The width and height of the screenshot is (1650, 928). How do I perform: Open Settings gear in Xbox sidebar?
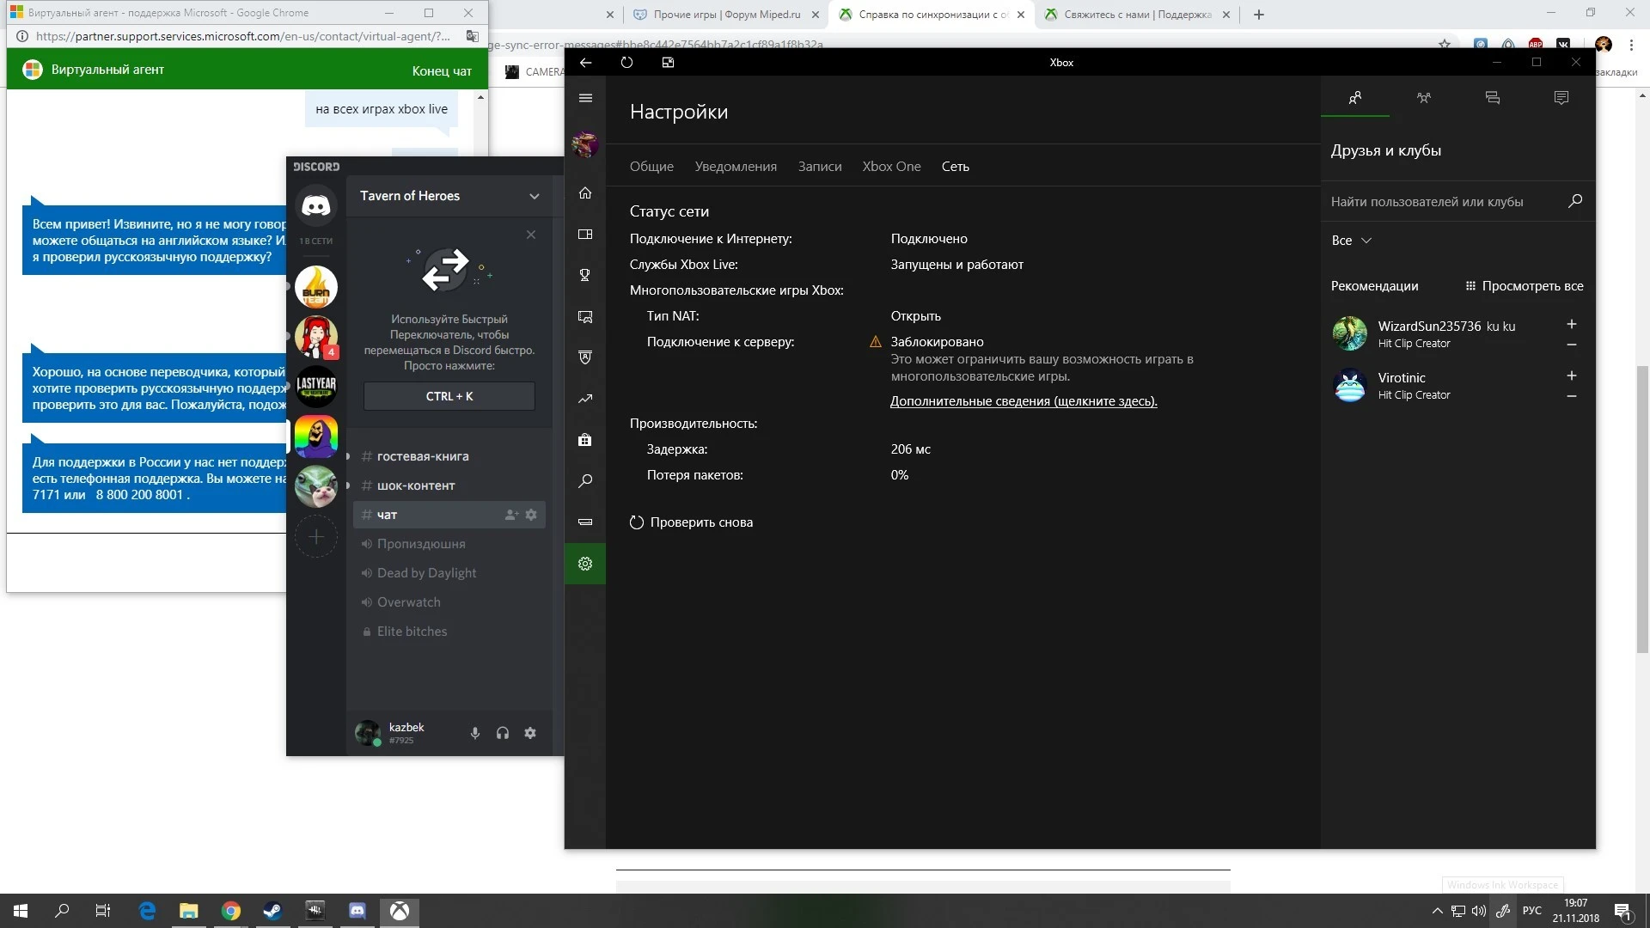tap(585, 564)
